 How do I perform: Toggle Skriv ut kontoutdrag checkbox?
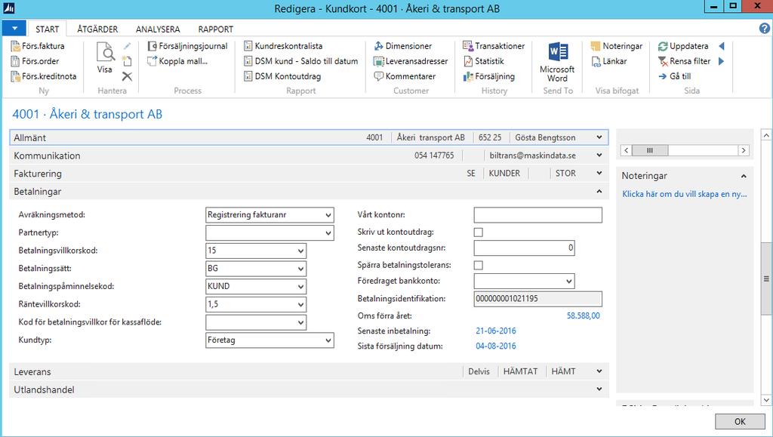(x=478, y=232)
